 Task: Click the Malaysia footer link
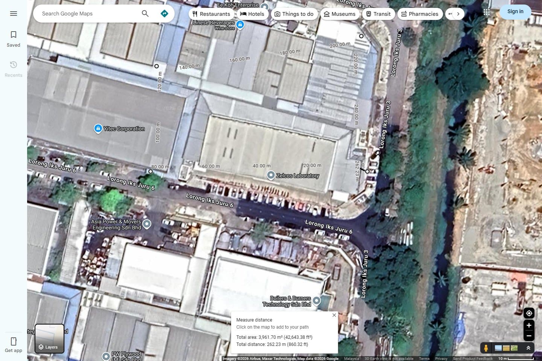click(352, 358)
